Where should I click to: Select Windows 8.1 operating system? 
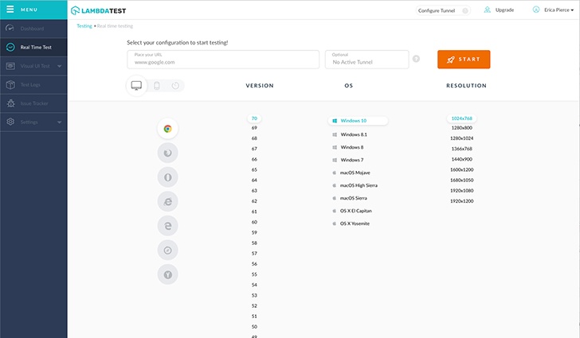click(353, 134)
